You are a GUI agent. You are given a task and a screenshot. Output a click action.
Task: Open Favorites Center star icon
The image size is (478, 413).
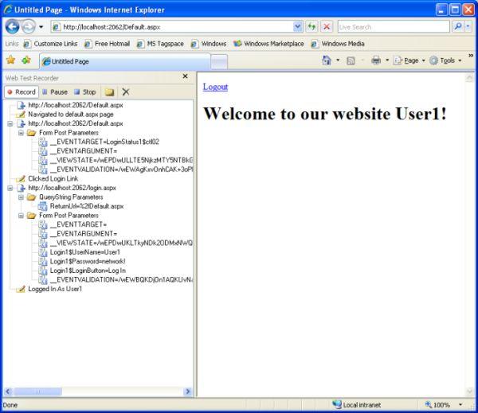pyautogui.click(x=10, y=60)
